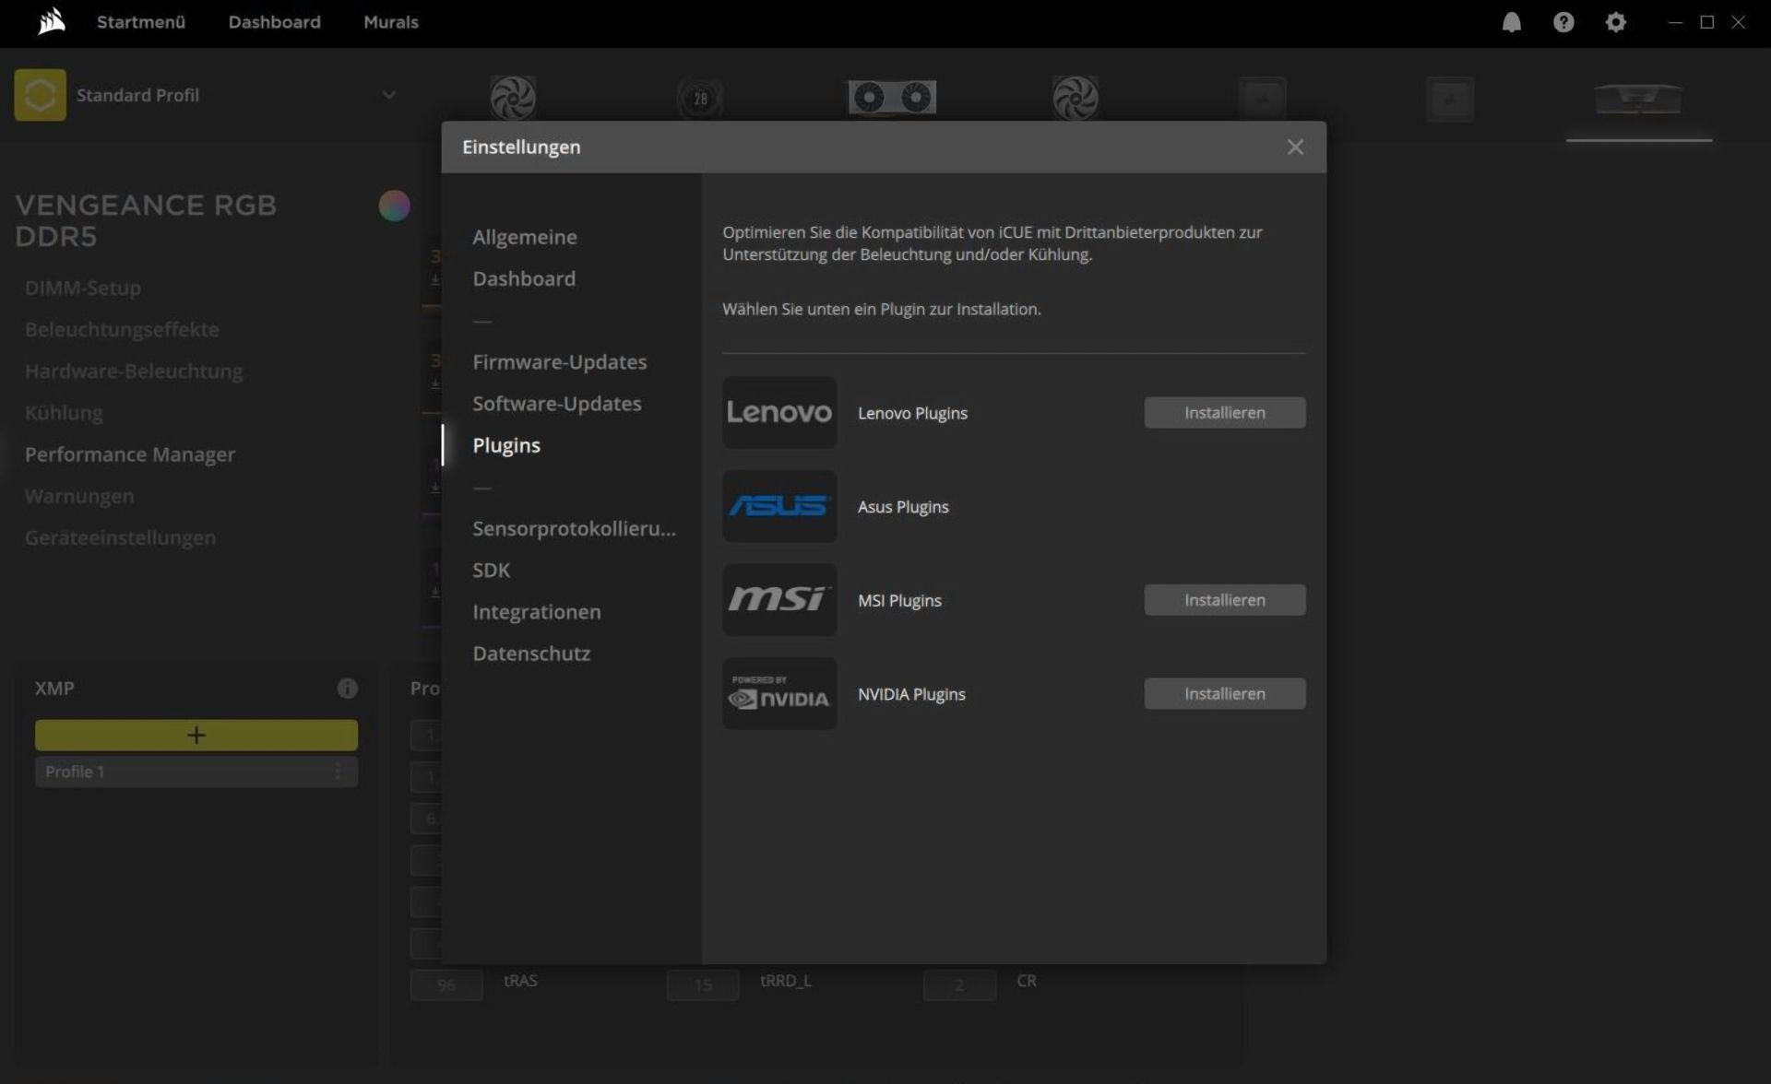Open the Murals tab
This screenshot has width=1771, height=1084.
click(x=391, y=22)
